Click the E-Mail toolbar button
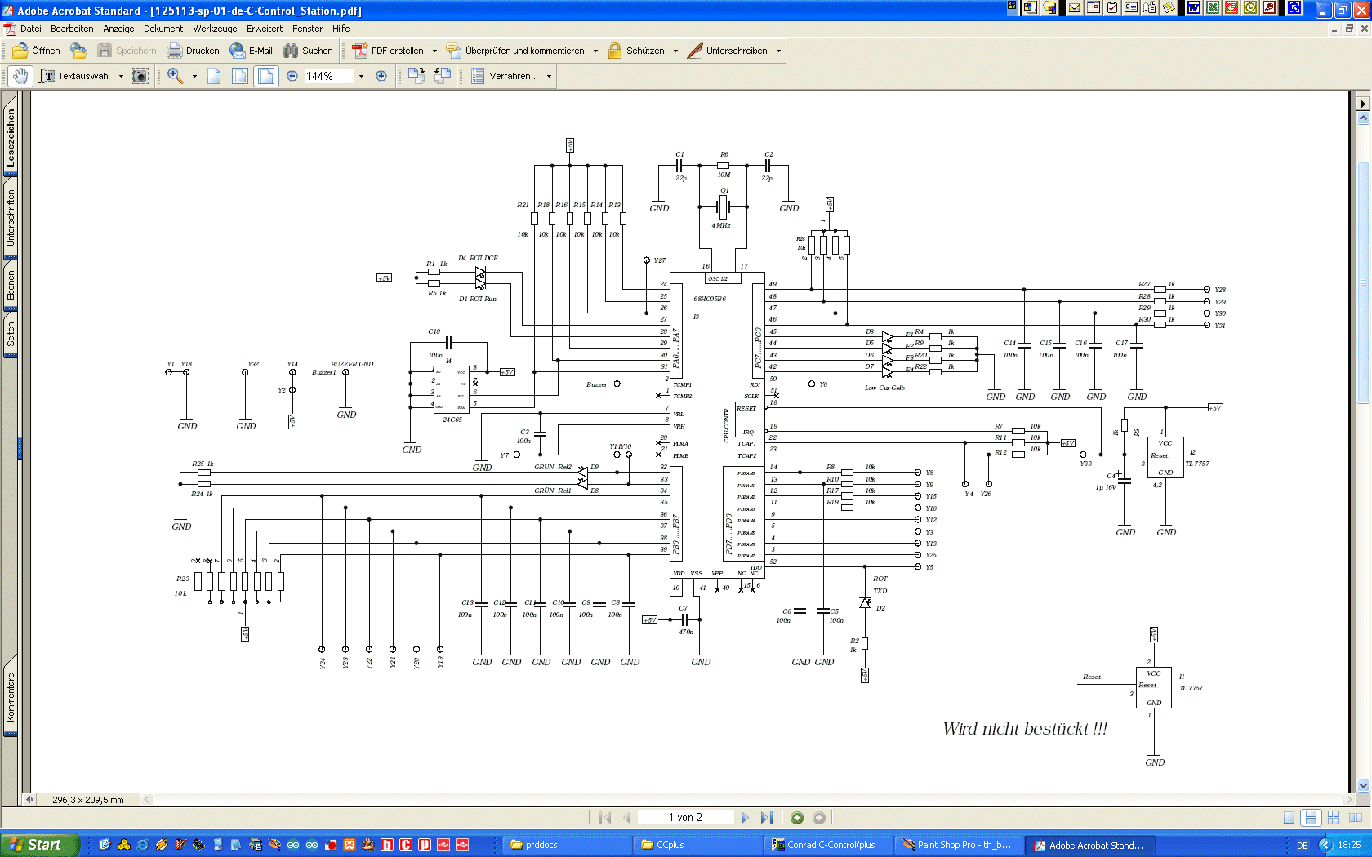1372x857 pixels. click(x=252, y=51)
